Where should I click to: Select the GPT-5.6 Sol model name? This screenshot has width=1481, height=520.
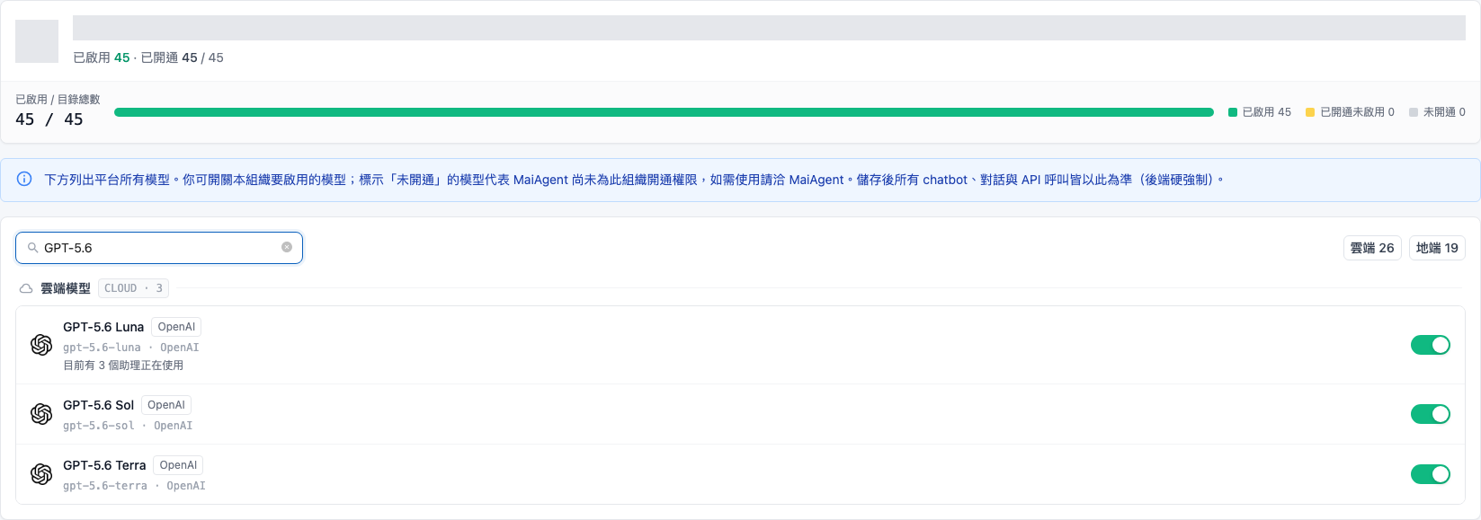(x=98, y=405)
